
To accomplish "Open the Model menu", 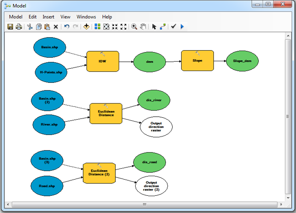I will (x=16, y=17).
